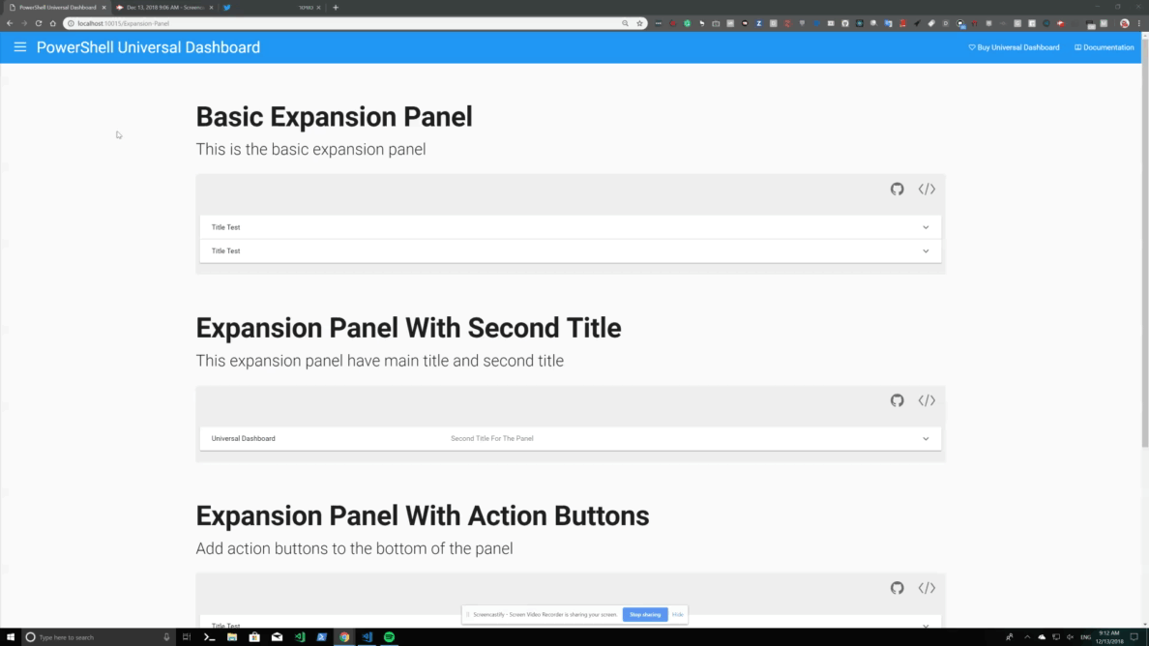
Task: Open the dashboard hamburger navigation menu
Action: click(x=19, y=46)
